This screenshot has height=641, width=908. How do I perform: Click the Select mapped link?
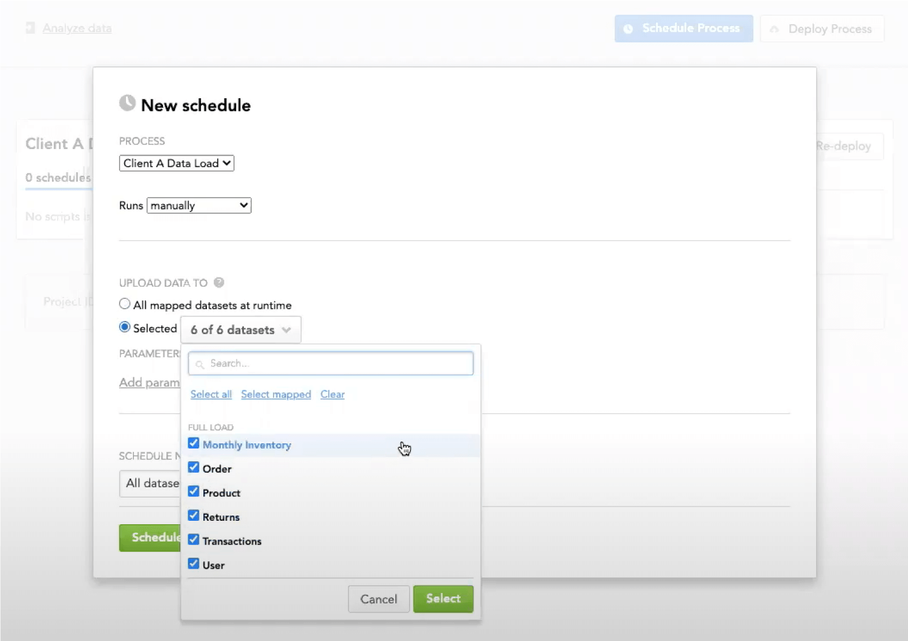(x=276, y=394)
